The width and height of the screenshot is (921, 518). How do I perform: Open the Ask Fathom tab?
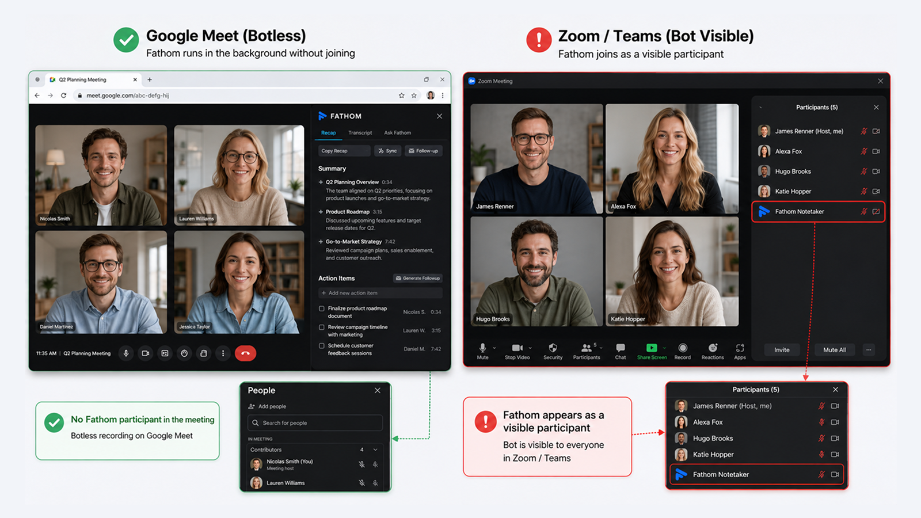tap(398, 133)
